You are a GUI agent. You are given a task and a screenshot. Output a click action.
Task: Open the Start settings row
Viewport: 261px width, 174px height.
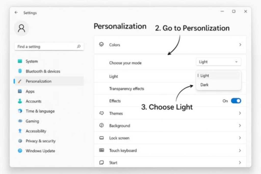pyautogui.click(x=170, y=162)
